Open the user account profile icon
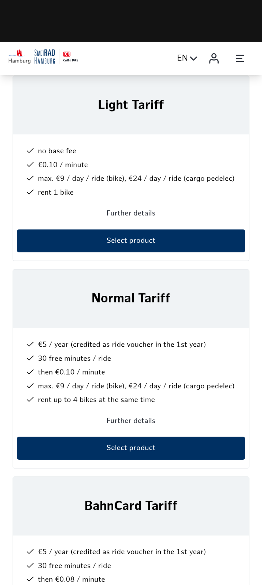The width and height of the screenshot is (262, 585). click(214, 58)
